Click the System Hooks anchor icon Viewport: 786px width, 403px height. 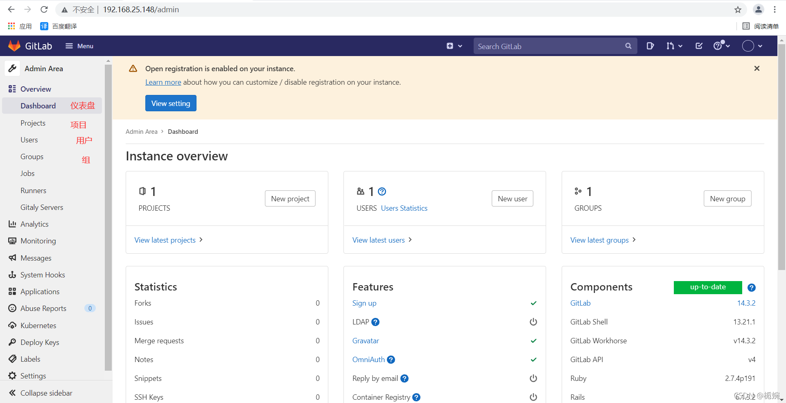pyautogui.click(x=12, y=275)
